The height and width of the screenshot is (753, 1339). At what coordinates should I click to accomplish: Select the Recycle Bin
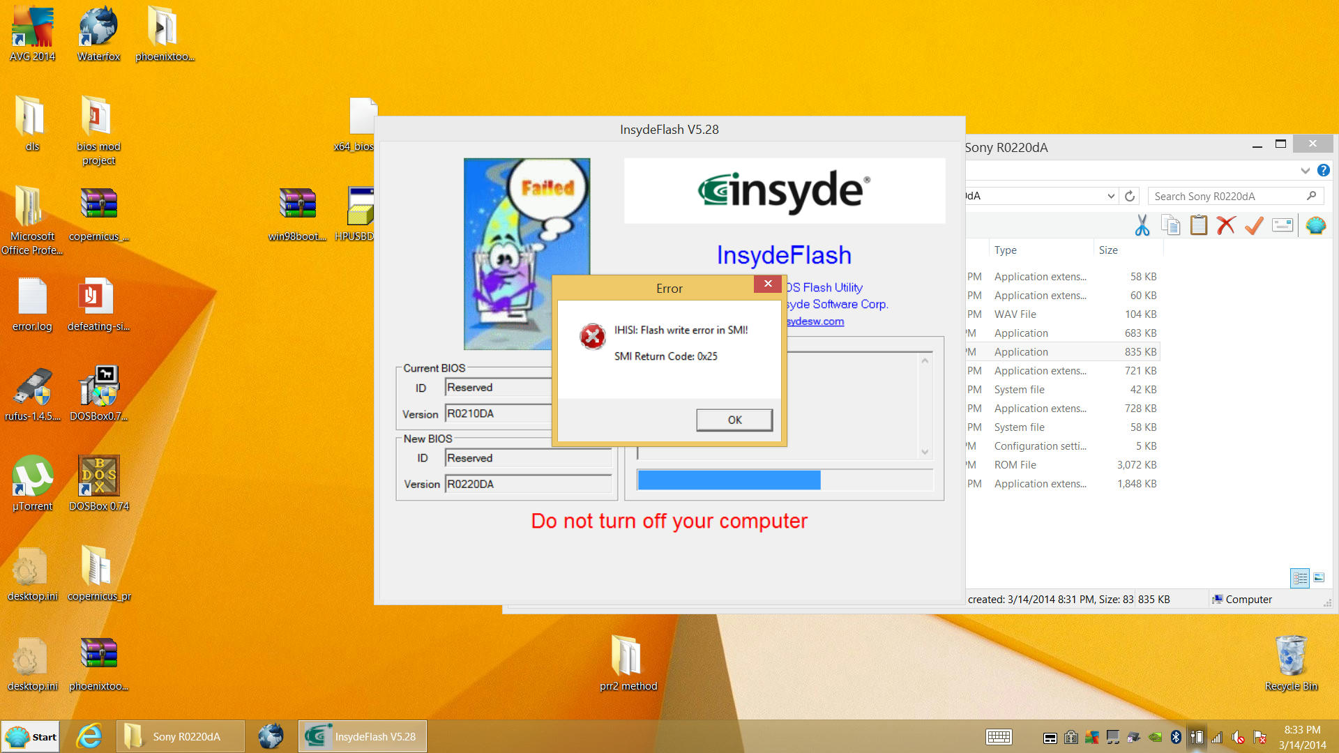tap(1291, 663)
